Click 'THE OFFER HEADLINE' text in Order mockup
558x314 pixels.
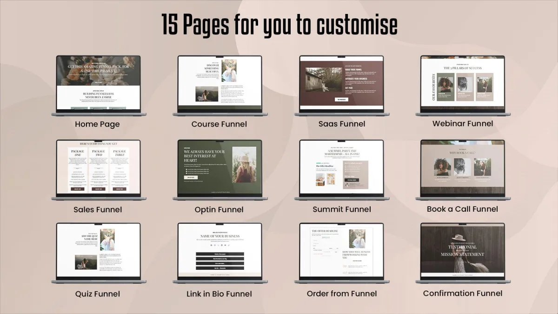pyautogui.click(x=325, y=231)
